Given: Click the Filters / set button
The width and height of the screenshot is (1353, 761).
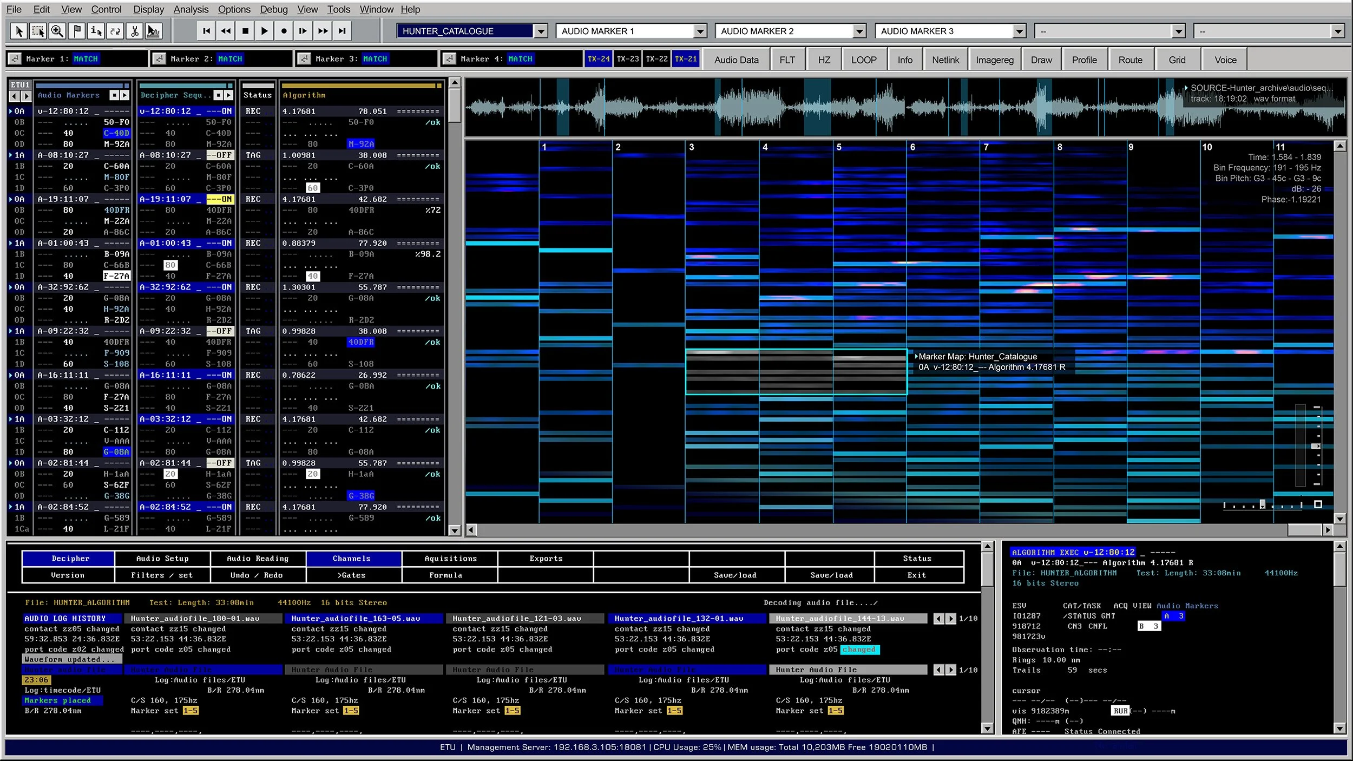Looking at the screenshot, I should 162,575.
